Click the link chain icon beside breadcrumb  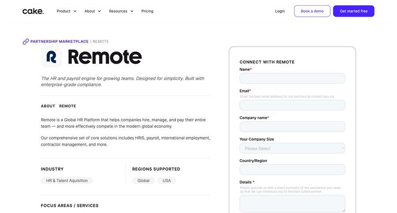click(x=26, y=41)
